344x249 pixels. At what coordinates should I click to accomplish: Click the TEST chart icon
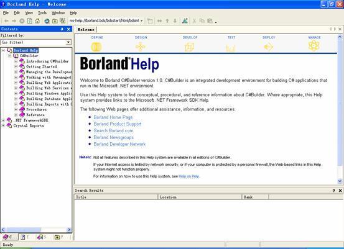tap(231, 48)
